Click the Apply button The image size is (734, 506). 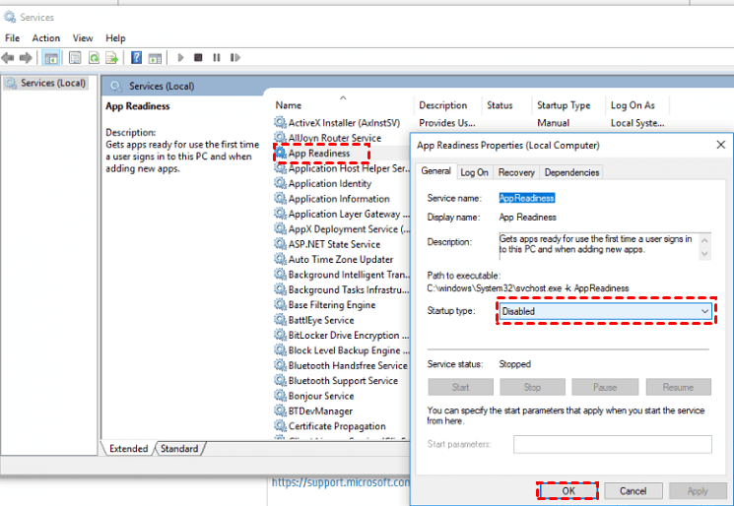click(x=698, y=491)
